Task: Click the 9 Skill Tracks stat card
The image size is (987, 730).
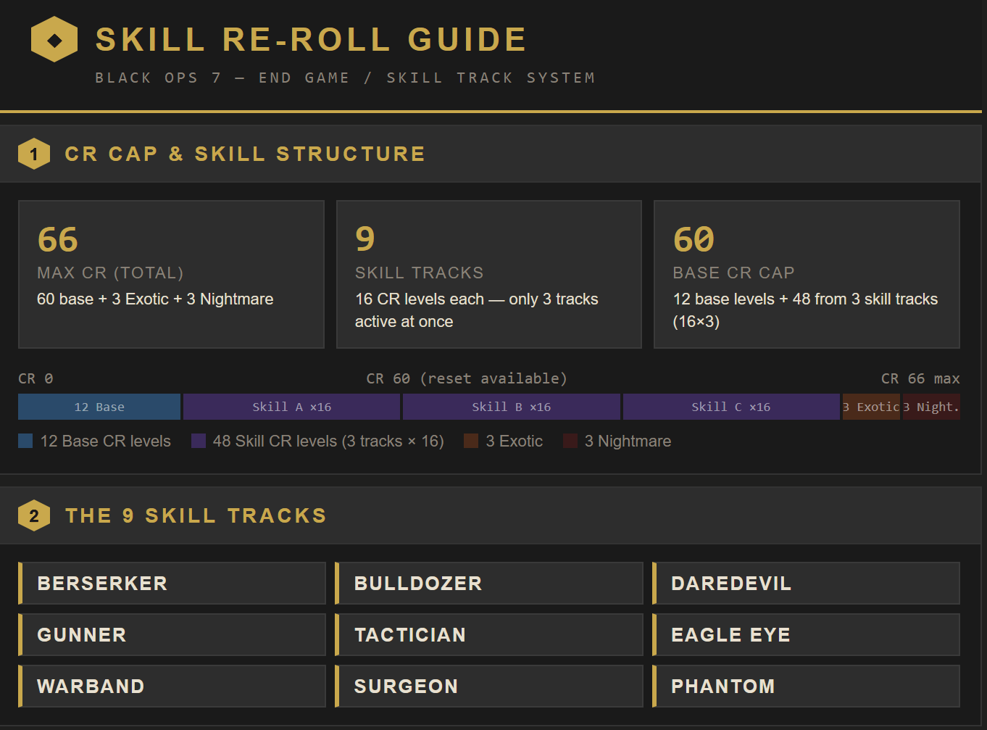Action: point(489,274)
